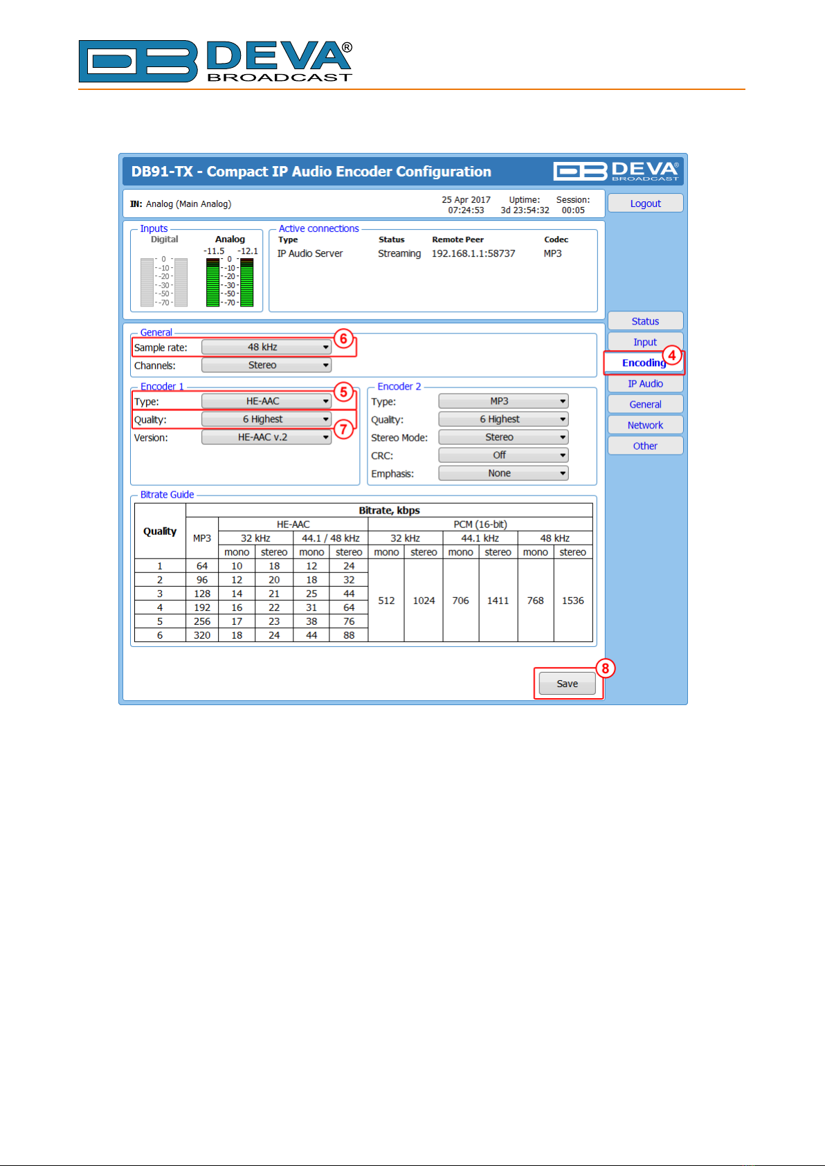Click the Digital input level meter
Image resolution: width=825 pixels, height=1166 pixels.
164,282
